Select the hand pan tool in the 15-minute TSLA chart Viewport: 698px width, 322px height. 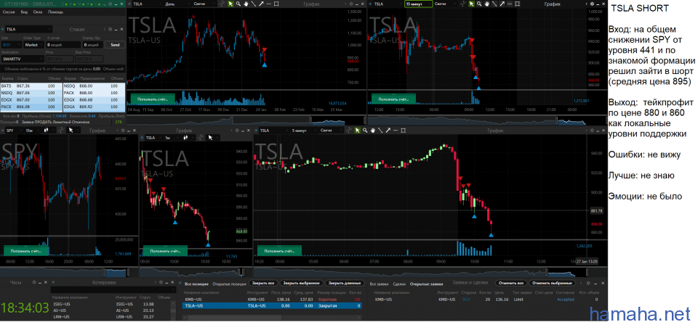click(486, 4)
